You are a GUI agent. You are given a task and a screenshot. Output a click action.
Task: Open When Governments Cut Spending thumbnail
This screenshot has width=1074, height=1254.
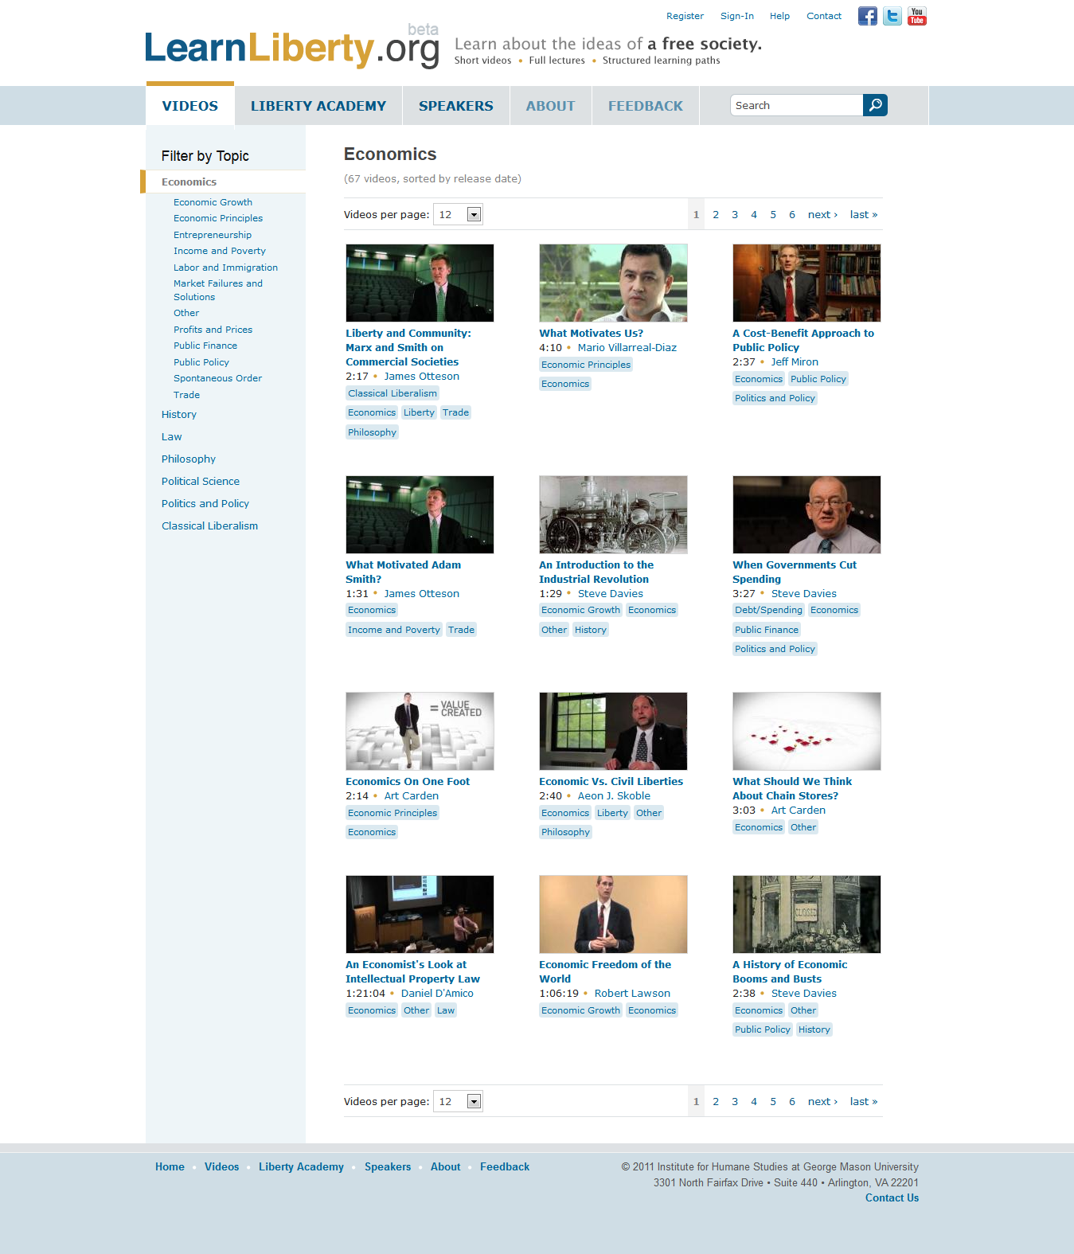click(806, 514)
